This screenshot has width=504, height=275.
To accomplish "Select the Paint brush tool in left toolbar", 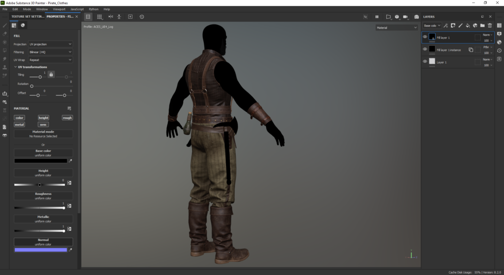I will coord(4,26).
